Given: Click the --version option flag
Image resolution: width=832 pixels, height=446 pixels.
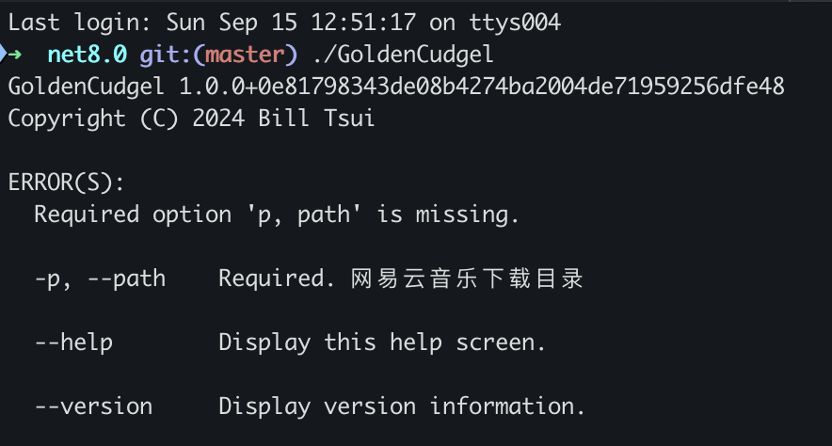Looking at the screenshot, I should pos(93,406).
